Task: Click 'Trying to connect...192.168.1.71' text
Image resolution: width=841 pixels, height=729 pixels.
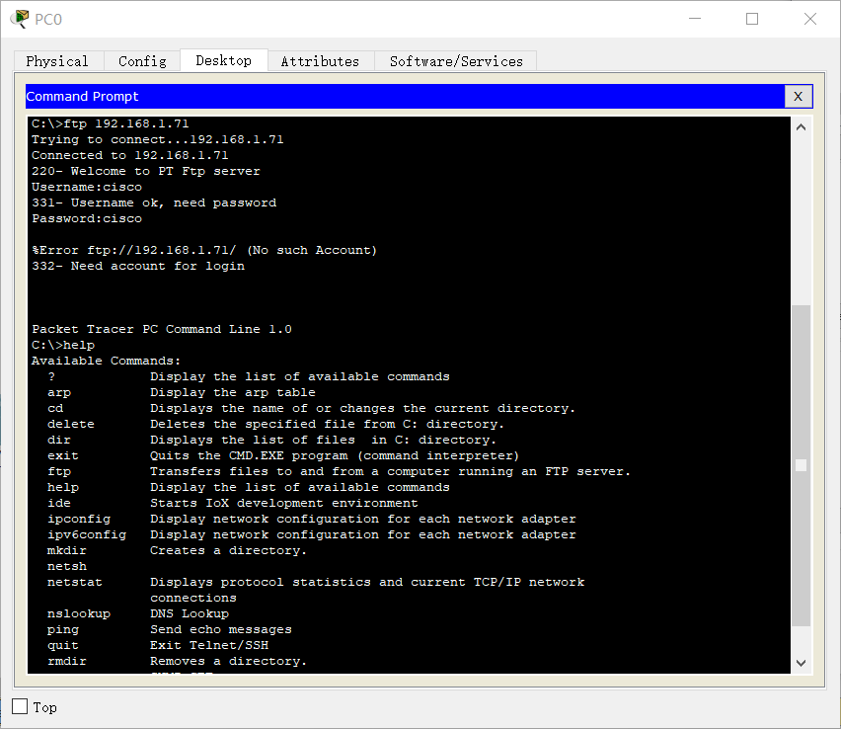Action: click(x=157, y=139)
